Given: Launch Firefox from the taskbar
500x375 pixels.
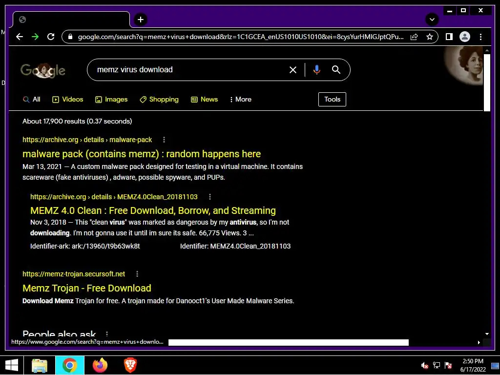Looking at the screenshot, I should pyautogui.click(x=100, y=365).
